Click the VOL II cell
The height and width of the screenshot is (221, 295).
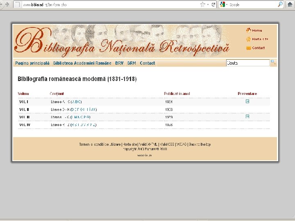[24, 109]
